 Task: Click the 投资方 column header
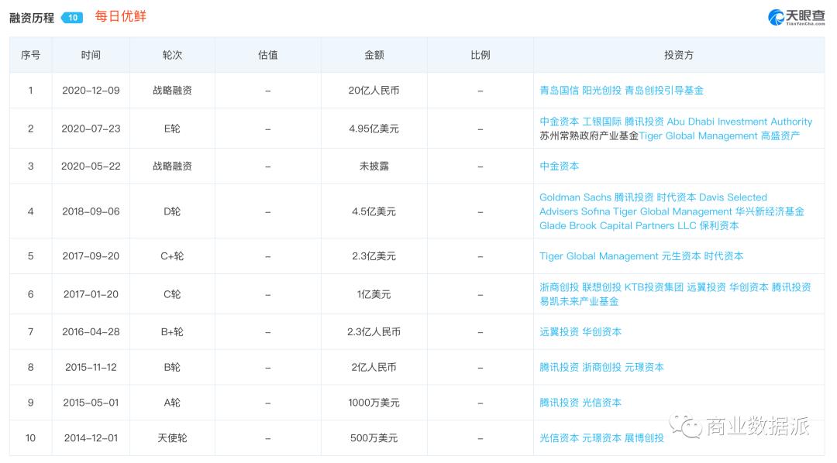(x=678, y=56)
